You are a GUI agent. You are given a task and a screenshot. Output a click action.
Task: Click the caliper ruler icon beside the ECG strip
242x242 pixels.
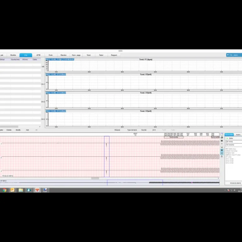tap(222, 144)
